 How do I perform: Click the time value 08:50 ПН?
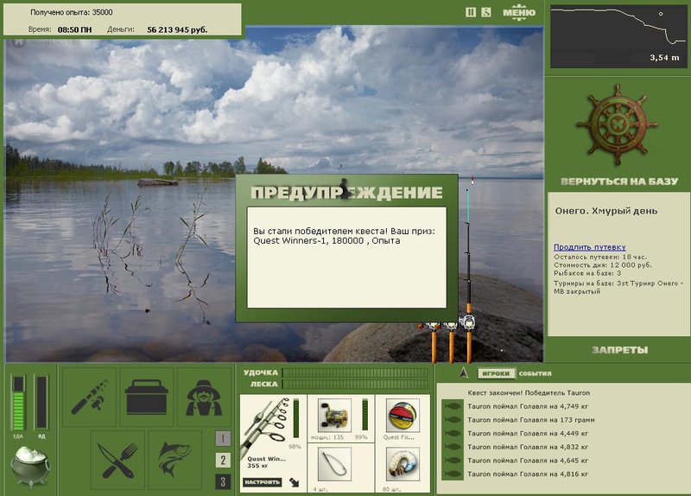click(x=74, y=29)
